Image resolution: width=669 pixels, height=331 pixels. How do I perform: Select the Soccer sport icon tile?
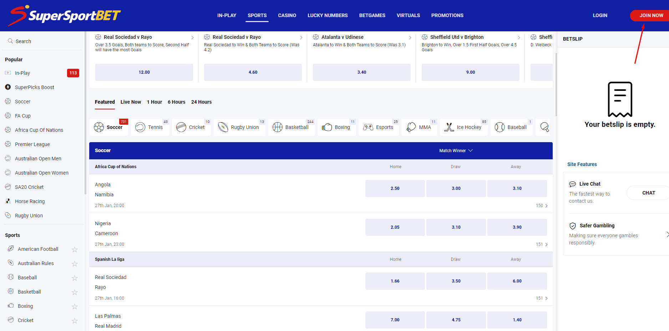[109, 127]
